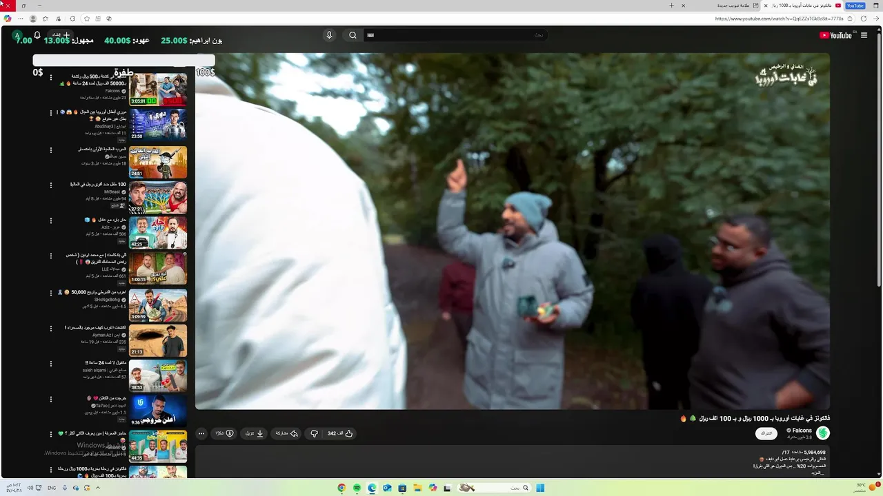Open the 1:00:15 recommended video thumbnail
Viewport: 883px width, 496px height.
click(158, 269)
